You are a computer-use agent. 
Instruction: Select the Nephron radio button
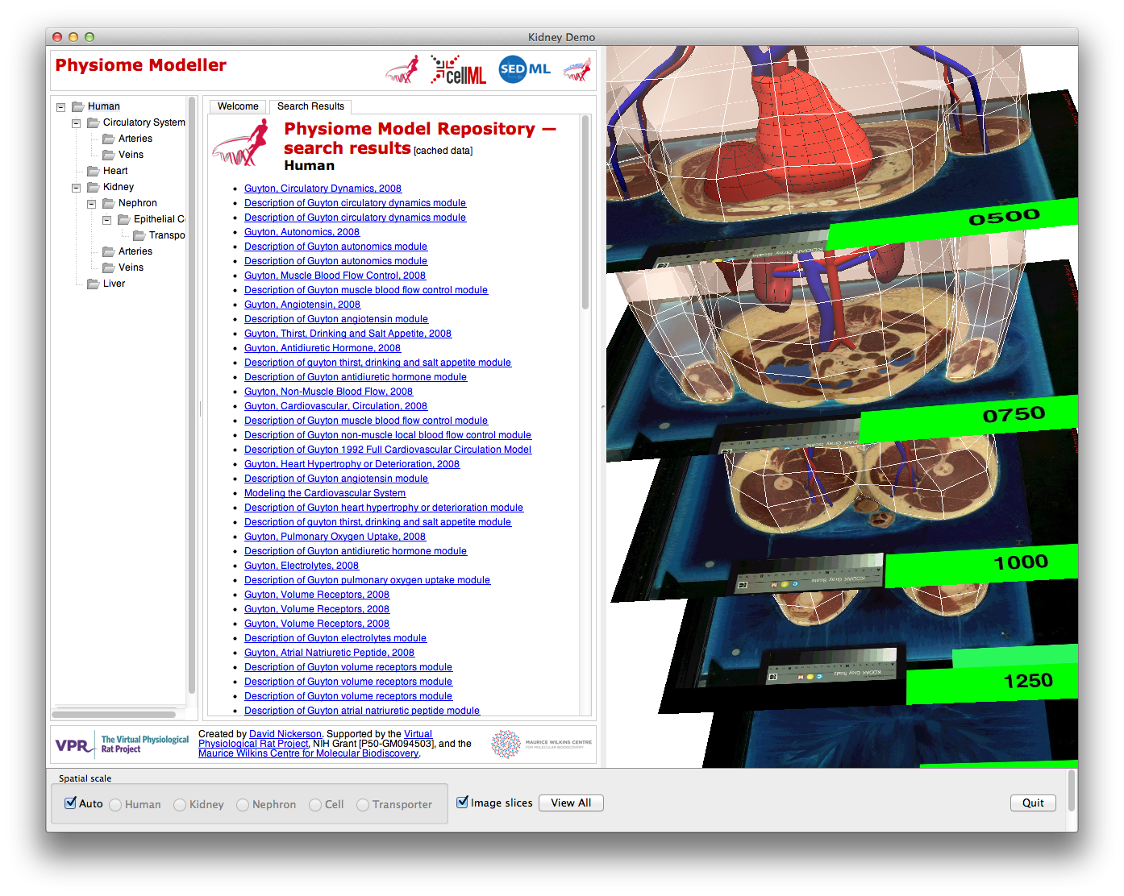[x=243, y=805]
